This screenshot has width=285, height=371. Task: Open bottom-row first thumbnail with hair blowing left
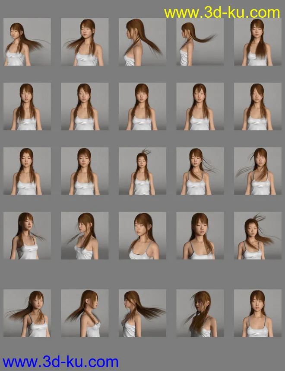(27, 313)
